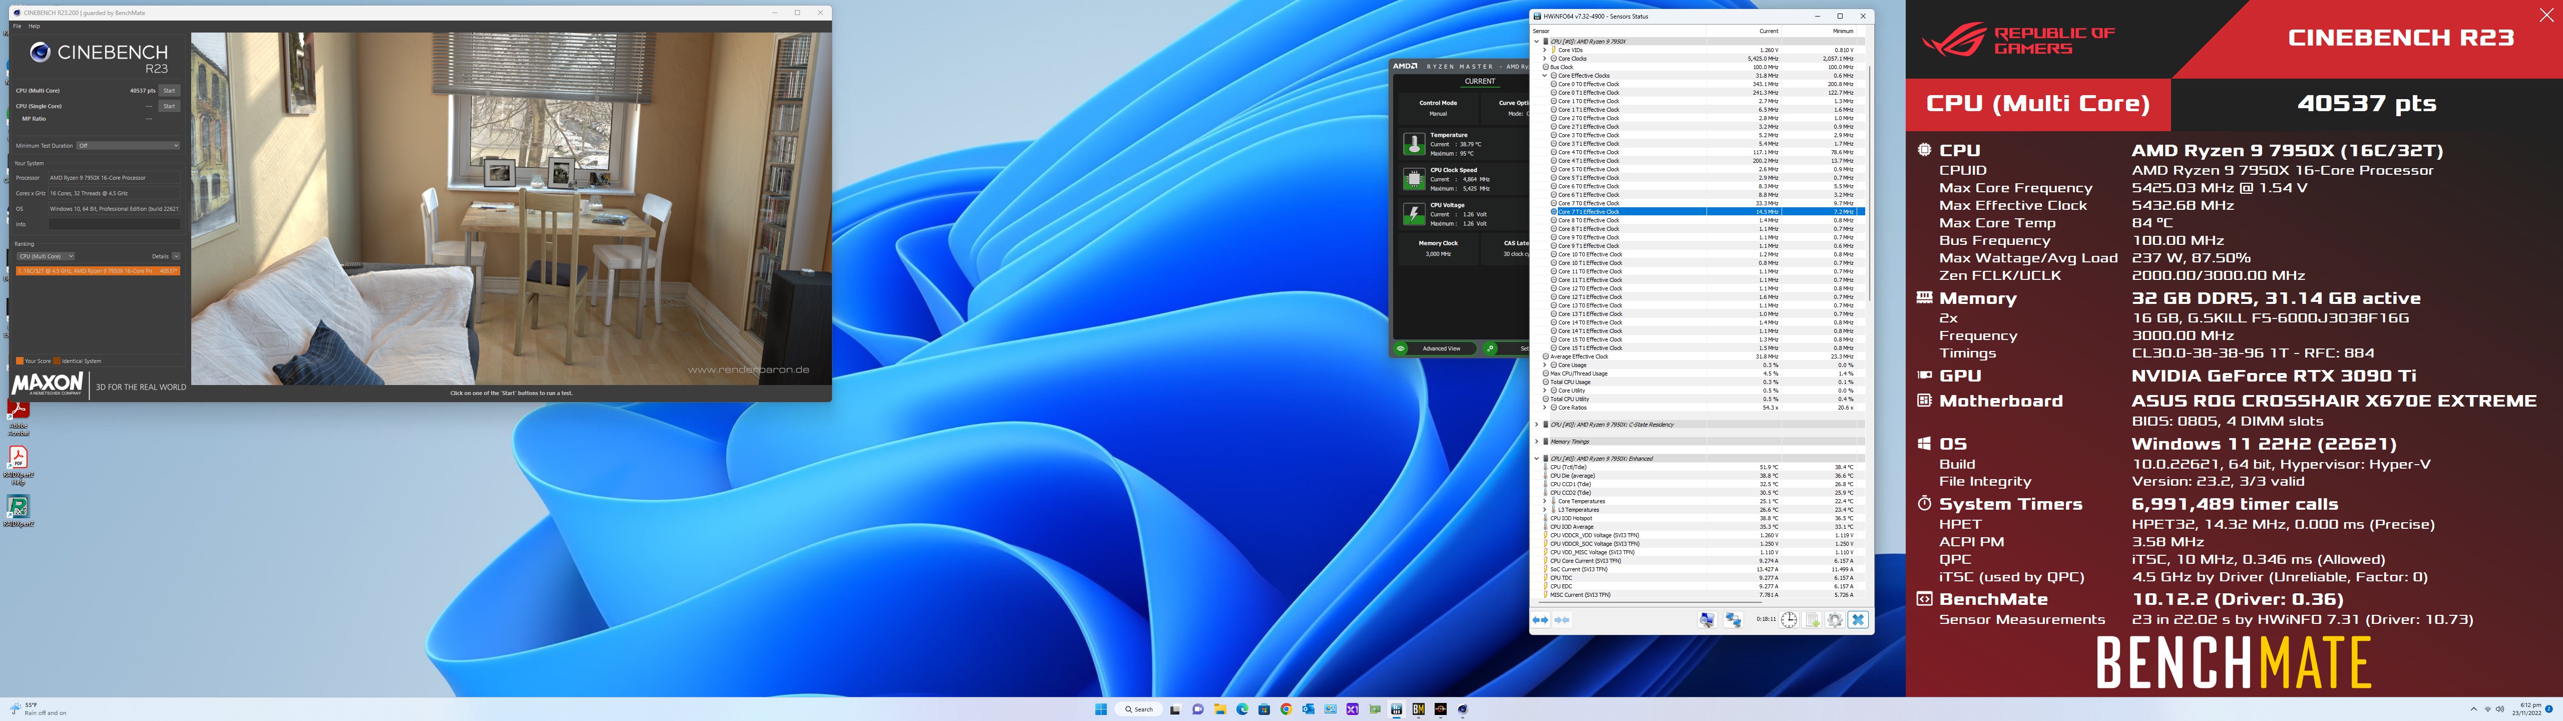2563x721 pixels.
Task: Click the HWiNFO remote monitor network icon
Action: tap(1707, 619)
